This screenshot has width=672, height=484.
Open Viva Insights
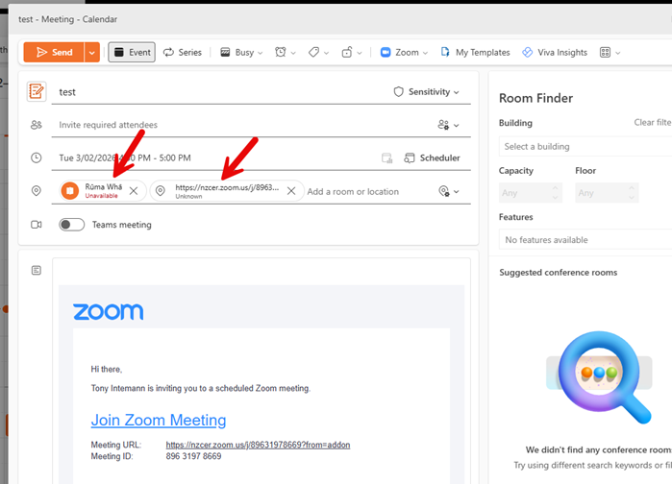coord(555,52)
